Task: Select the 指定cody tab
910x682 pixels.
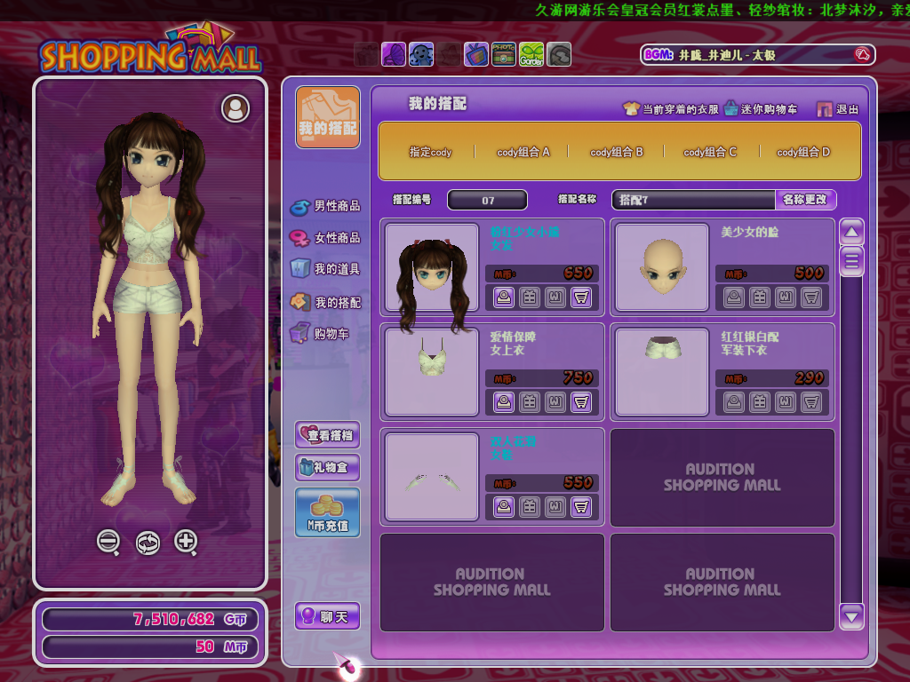Action: [430, 152]
